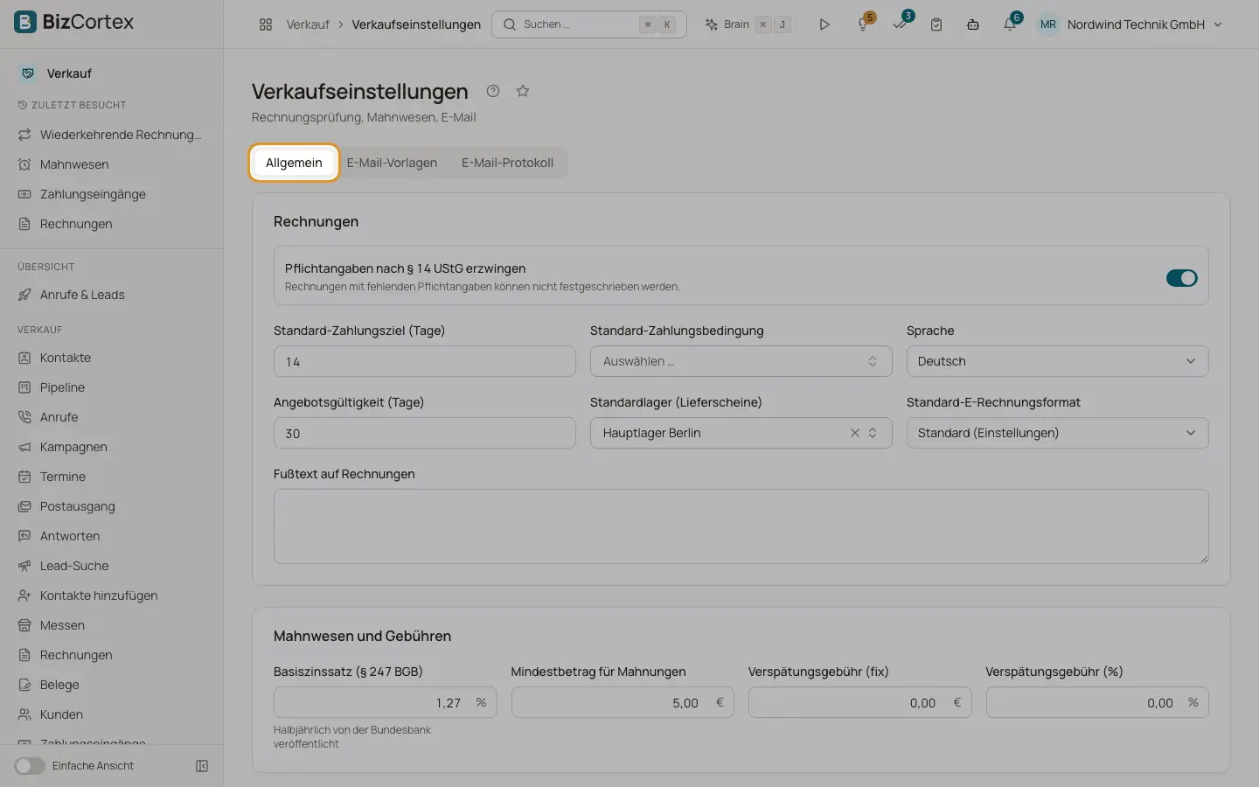
Task: Open Verkauf module header in sidebar
Action: click(x=112, y=73)
